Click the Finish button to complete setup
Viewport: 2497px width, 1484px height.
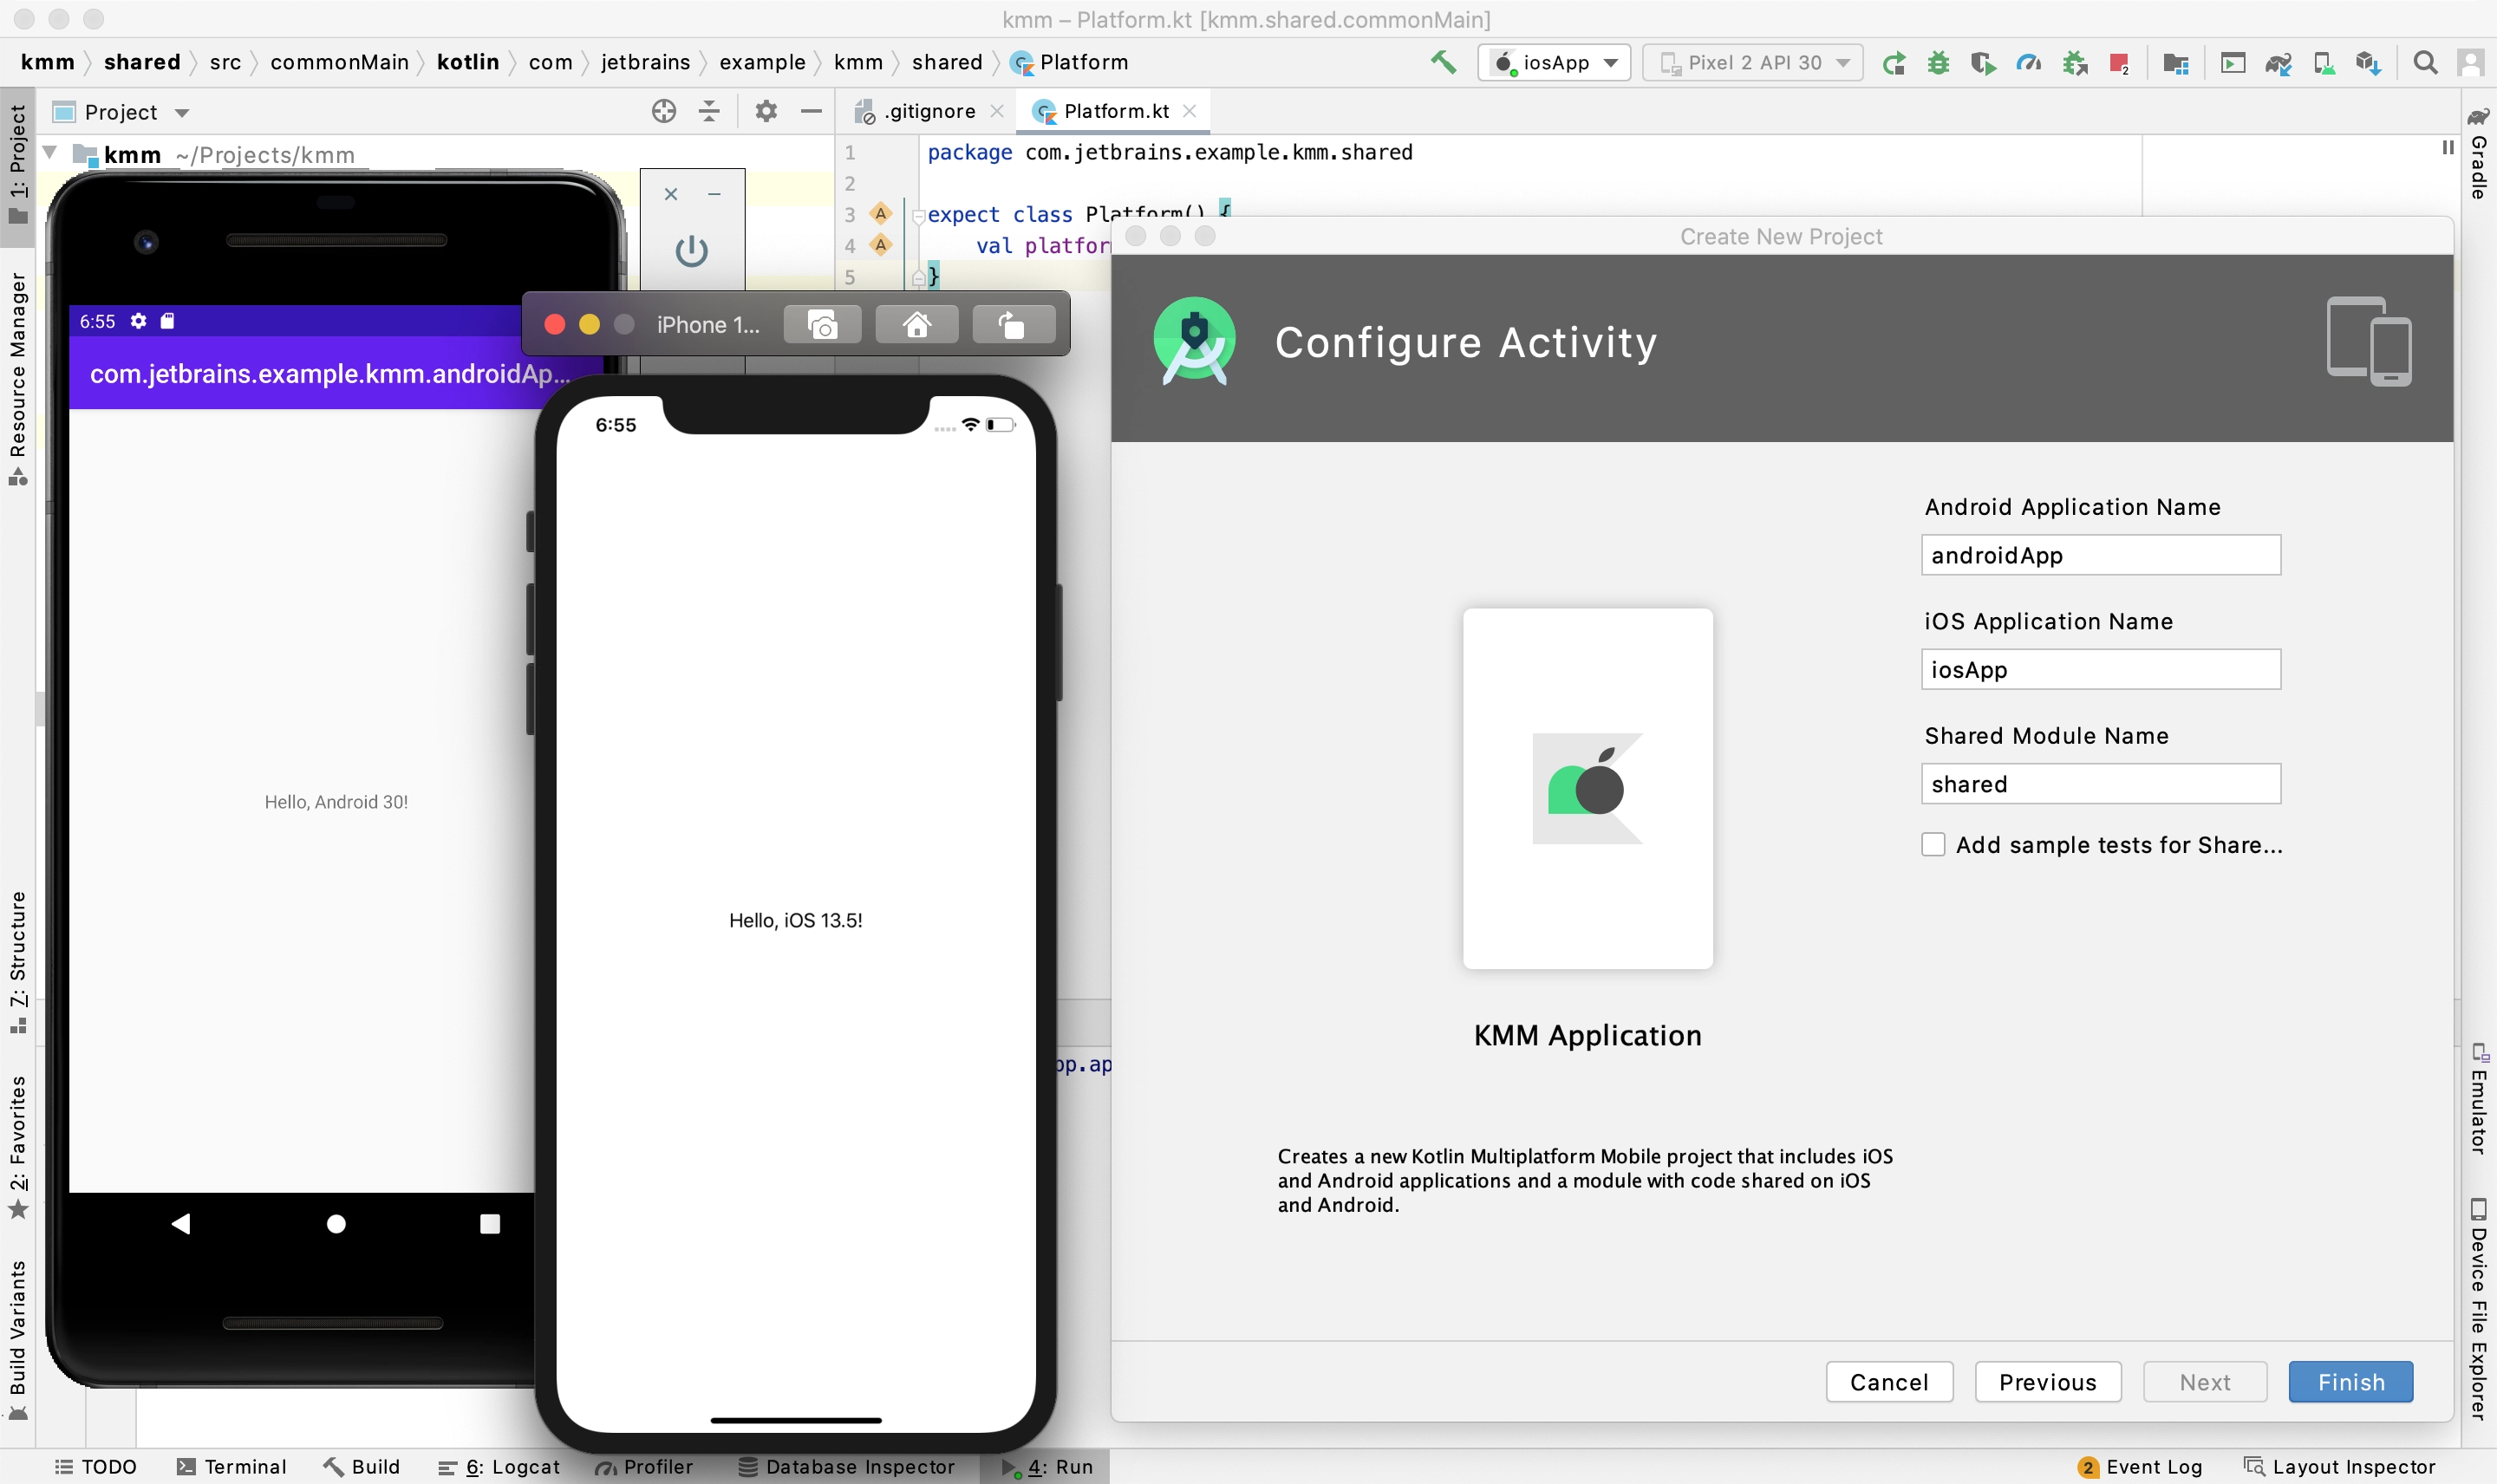click(2352, 1382)
